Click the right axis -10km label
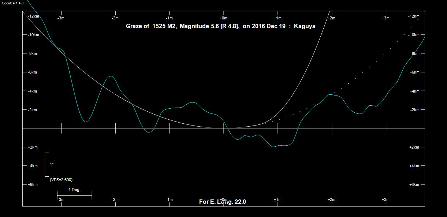The image size is (447, 217). [413, 35]
